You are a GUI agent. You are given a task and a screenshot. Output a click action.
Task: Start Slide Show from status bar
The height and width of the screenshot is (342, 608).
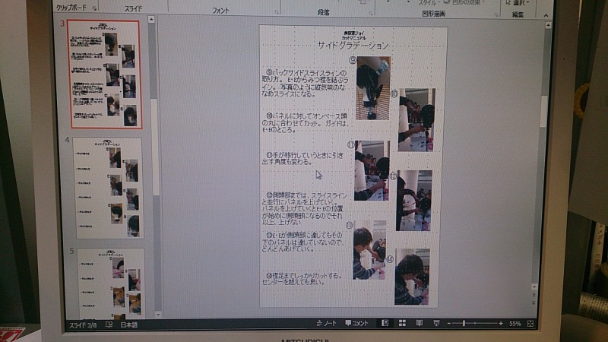click(x=435, y=323)
